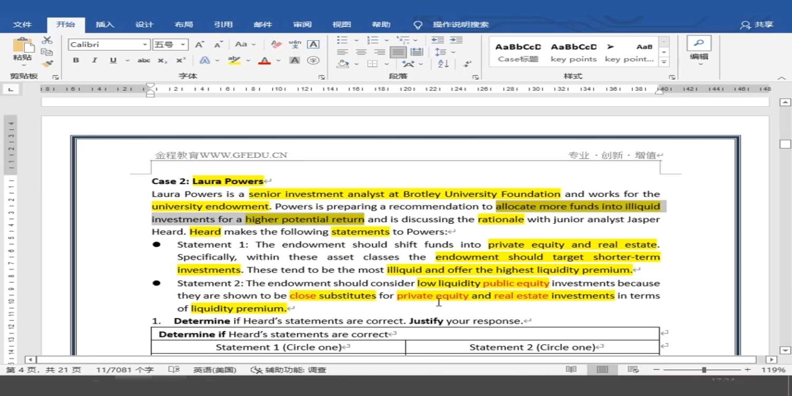The height and width of the screenshot is (396, 792).
Task: Click the Format Painter brush icon
Action: point(47,64)
